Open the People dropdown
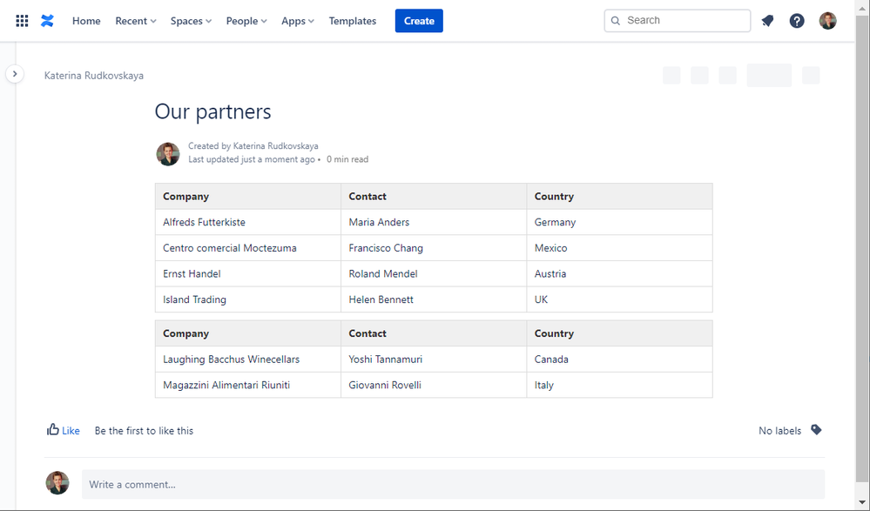The height and width of the screenshot is (511, 870). 246,21
